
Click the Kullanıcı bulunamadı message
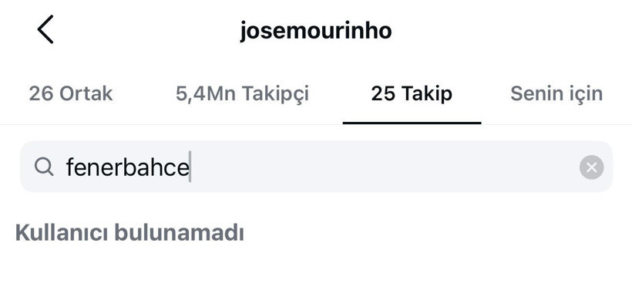(x=129, y=233)
